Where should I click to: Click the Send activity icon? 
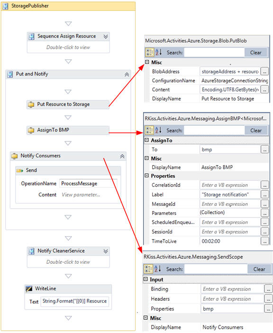[x=20, y=170]
